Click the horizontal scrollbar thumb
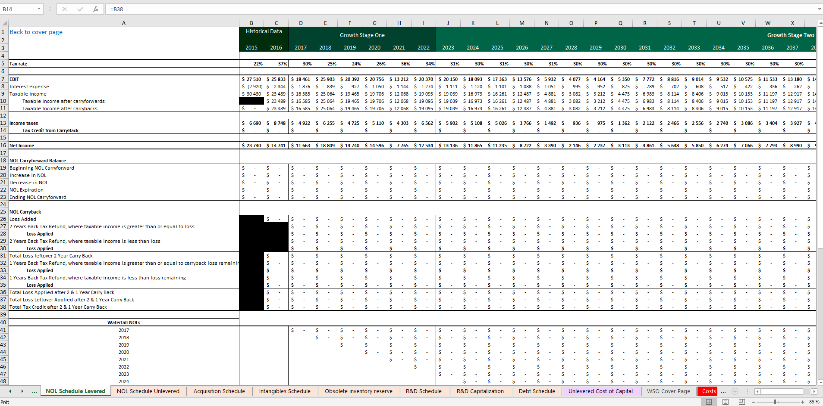The height and width of the screenshot is (406, 823). (x=782, y=391)
